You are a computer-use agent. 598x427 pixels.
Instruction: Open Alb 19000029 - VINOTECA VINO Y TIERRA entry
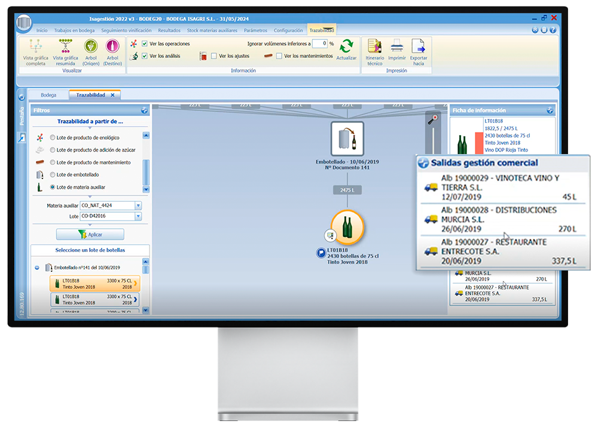click(503, 188)
